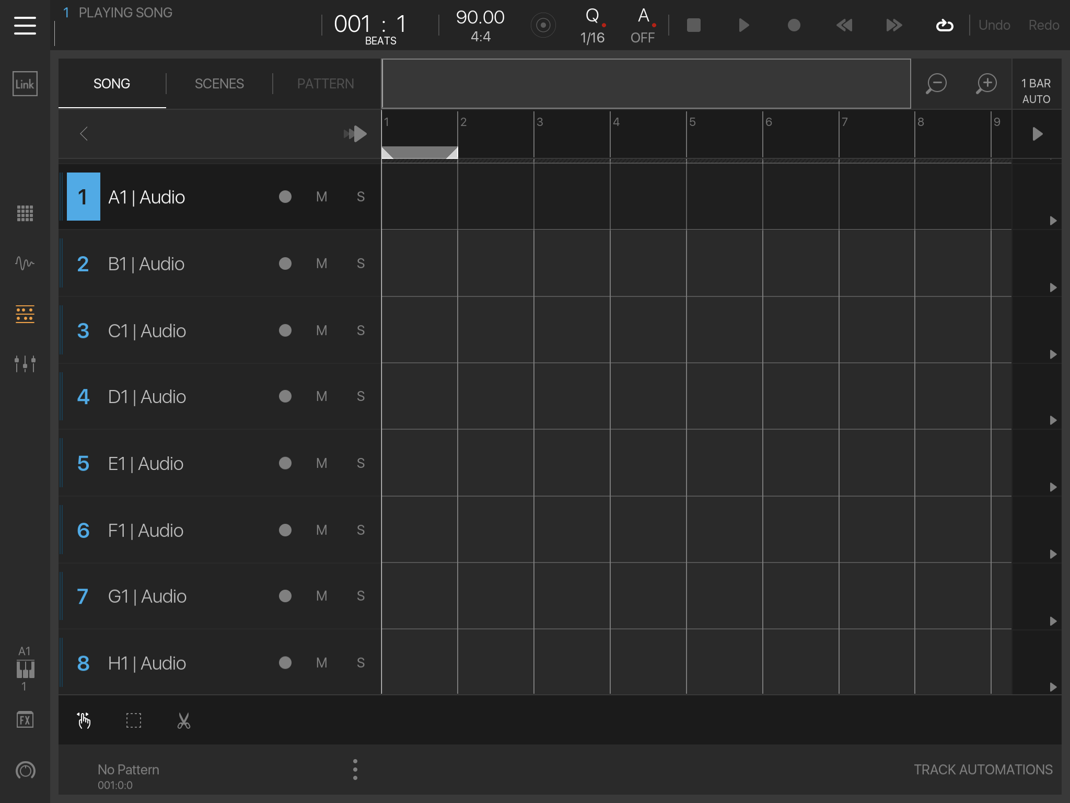The height and width of the screenshot is (803, 1070).
Task: Fast forward with the double-right arrow
Action: pos(894,25)
